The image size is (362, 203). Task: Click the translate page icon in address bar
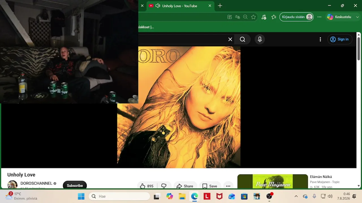pyautogui.click(x=238, y=17)
